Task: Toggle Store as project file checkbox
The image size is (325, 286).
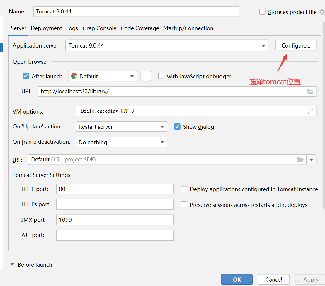Action: pos(262,12)
